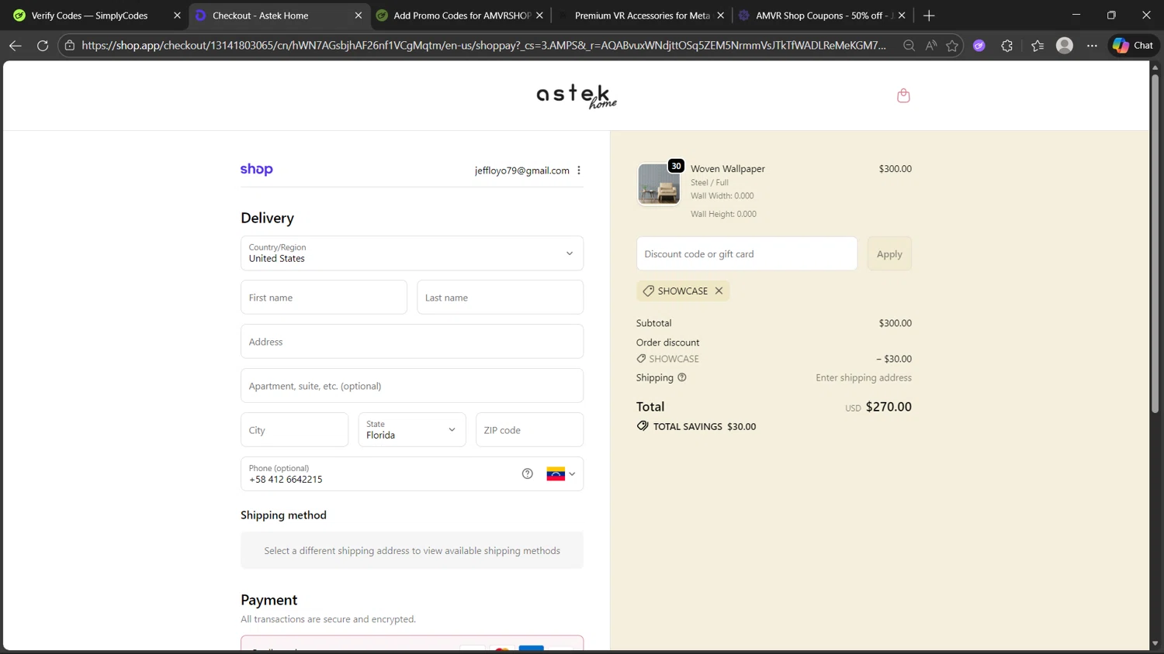Open browser zoom magnifier icon
1164x654 pixels.
[909, 46]
